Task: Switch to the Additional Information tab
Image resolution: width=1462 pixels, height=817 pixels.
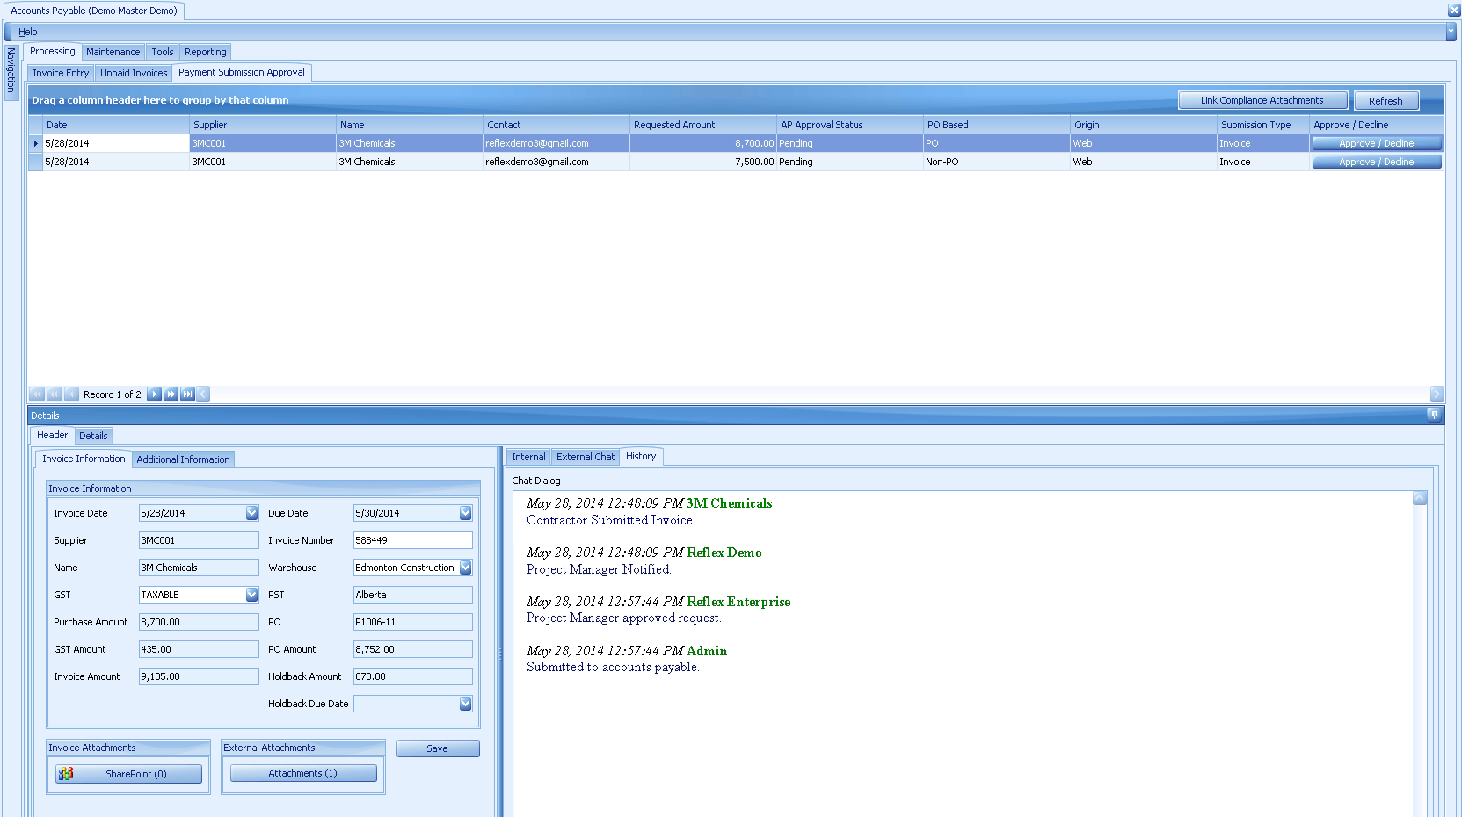Action: 183,459
